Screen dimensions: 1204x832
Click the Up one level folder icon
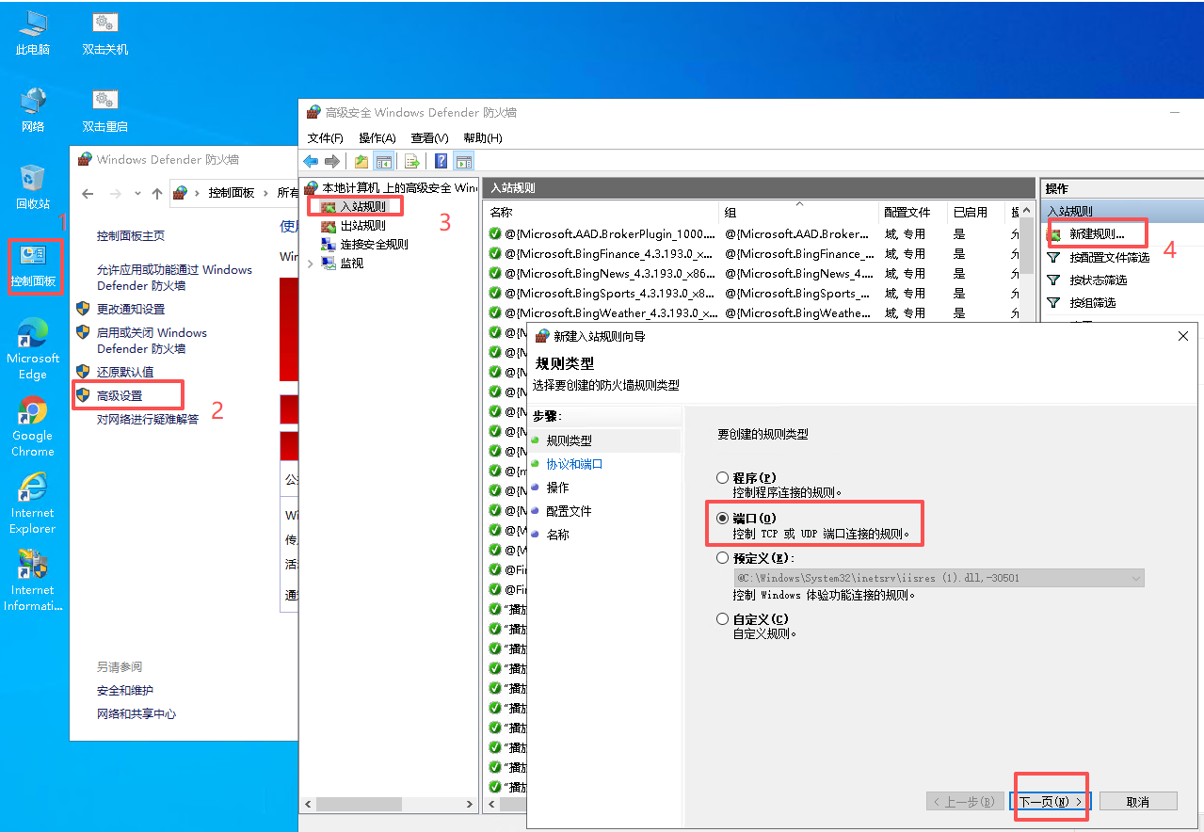click(361, 161)
